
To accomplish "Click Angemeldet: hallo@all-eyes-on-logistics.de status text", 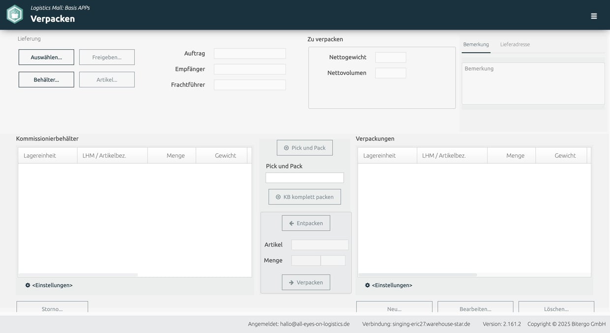I will coord(299,324).
